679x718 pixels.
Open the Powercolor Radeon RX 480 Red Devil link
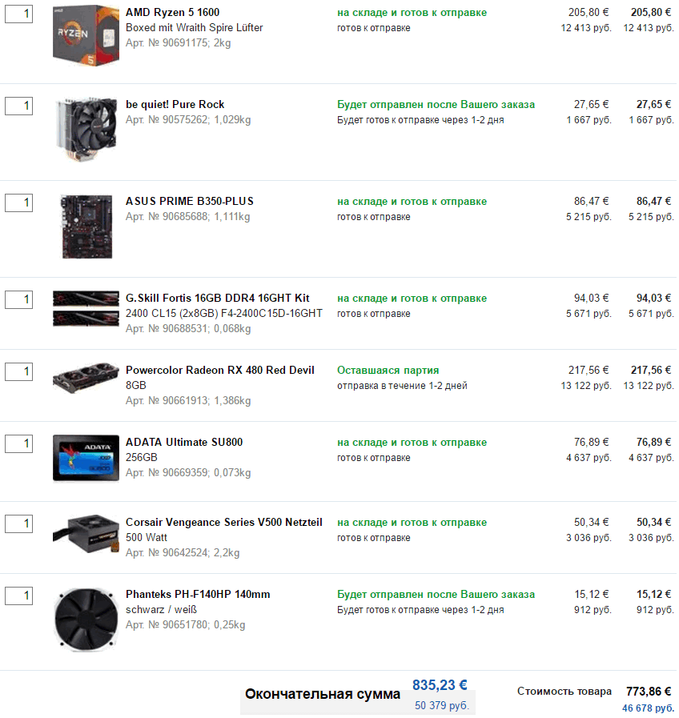[220, 370]
